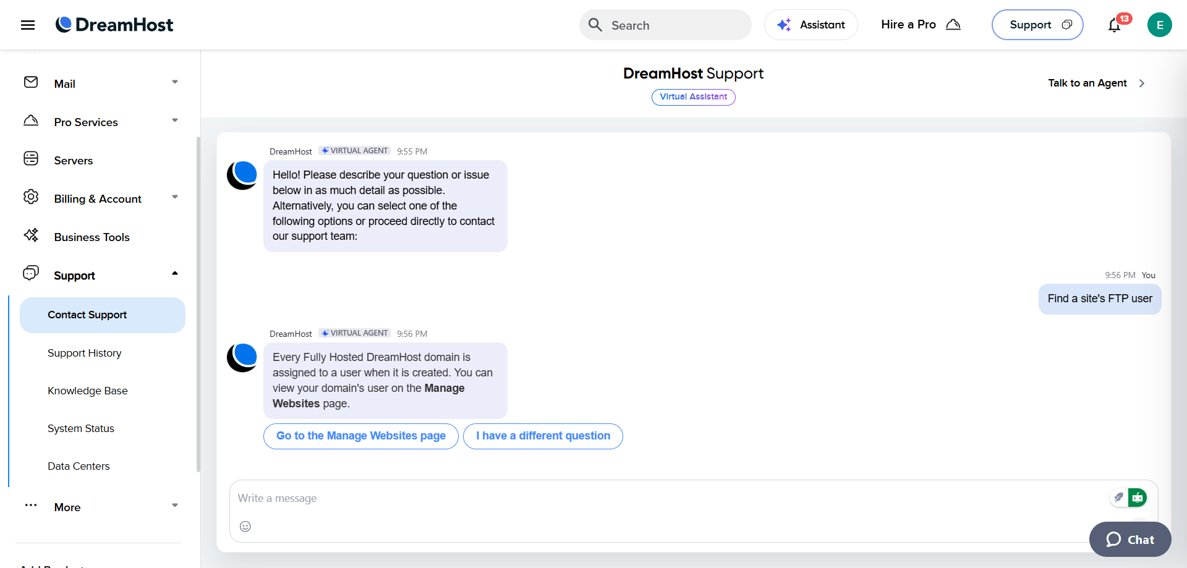Click the first VIRTUAL AGENT label

click(355, 151)
